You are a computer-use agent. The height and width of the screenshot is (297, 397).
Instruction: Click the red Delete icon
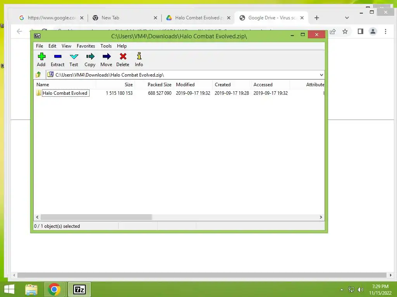pos(123,60)
